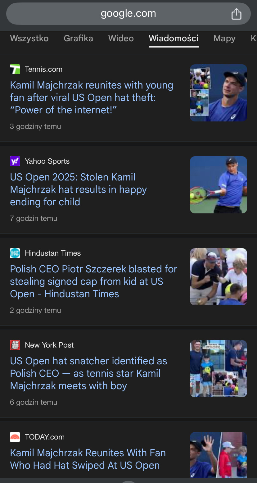This screenshot has height=483, width=257.
Task: Select the Wideo tab
Action: point(121,39)
